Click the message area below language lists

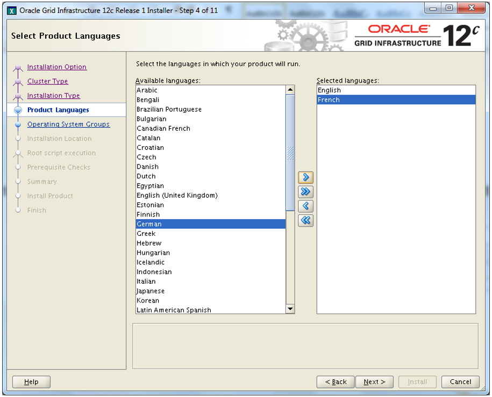pos(305,346)
